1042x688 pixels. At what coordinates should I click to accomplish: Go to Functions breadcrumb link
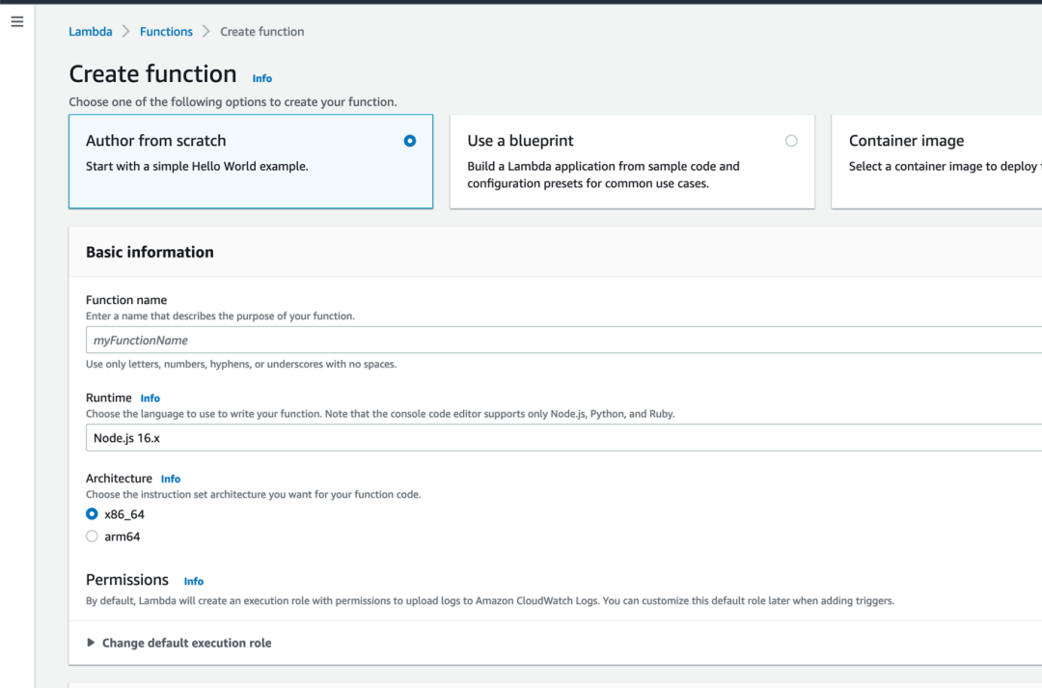166,32
